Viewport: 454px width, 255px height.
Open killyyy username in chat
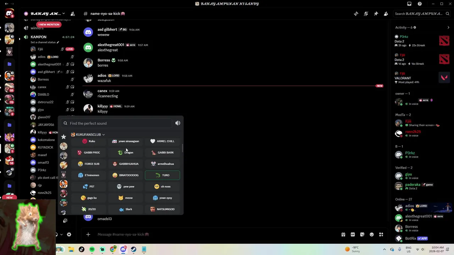click(x=103, y=106)
